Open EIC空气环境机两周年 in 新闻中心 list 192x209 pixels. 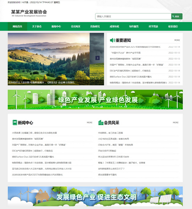point(32,151)
